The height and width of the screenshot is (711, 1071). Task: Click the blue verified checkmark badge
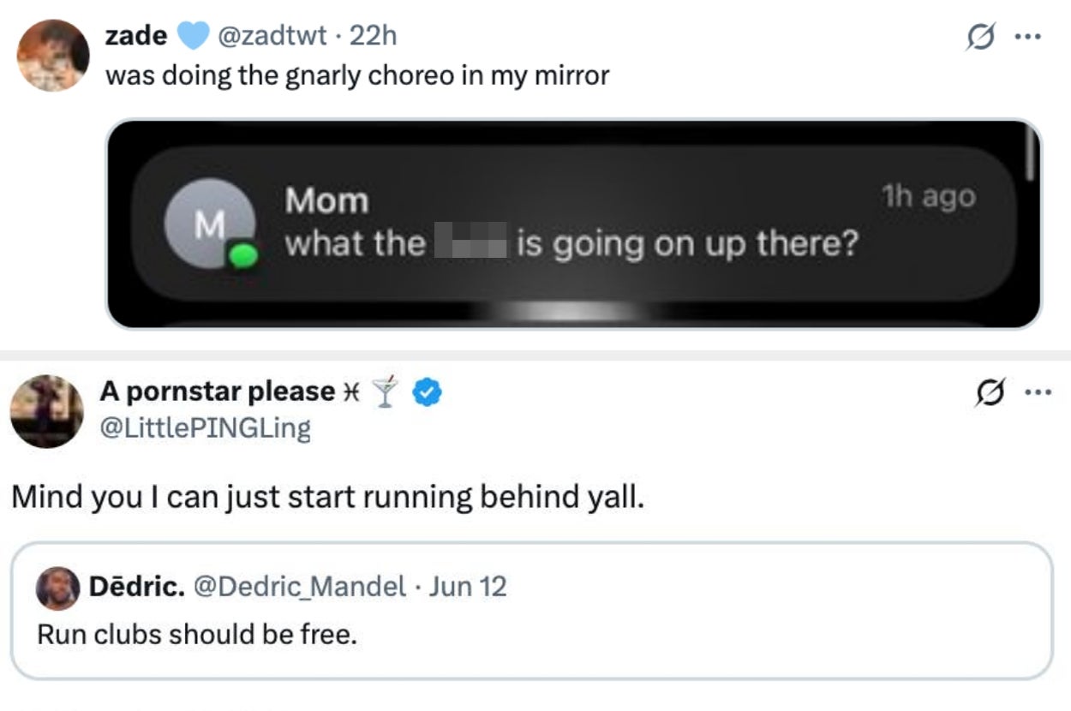click(x=428, y=391)
